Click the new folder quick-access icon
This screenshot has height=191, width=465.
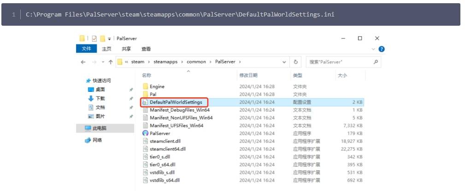[x=103, y=39]
